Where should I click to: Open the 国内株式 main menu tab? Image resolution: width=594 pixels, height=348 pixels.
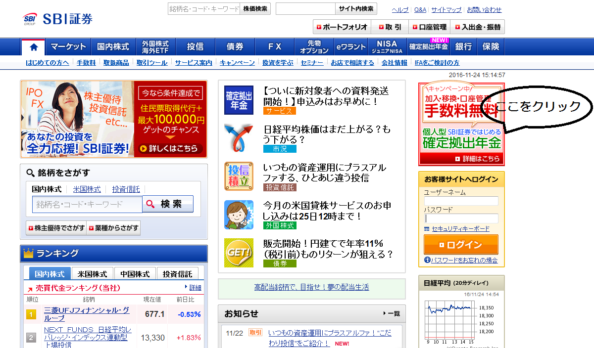[x=113, y=47]
